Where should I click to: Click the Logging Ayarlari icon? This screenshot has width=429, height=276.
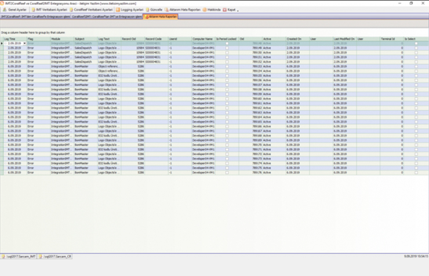point(118,10)
